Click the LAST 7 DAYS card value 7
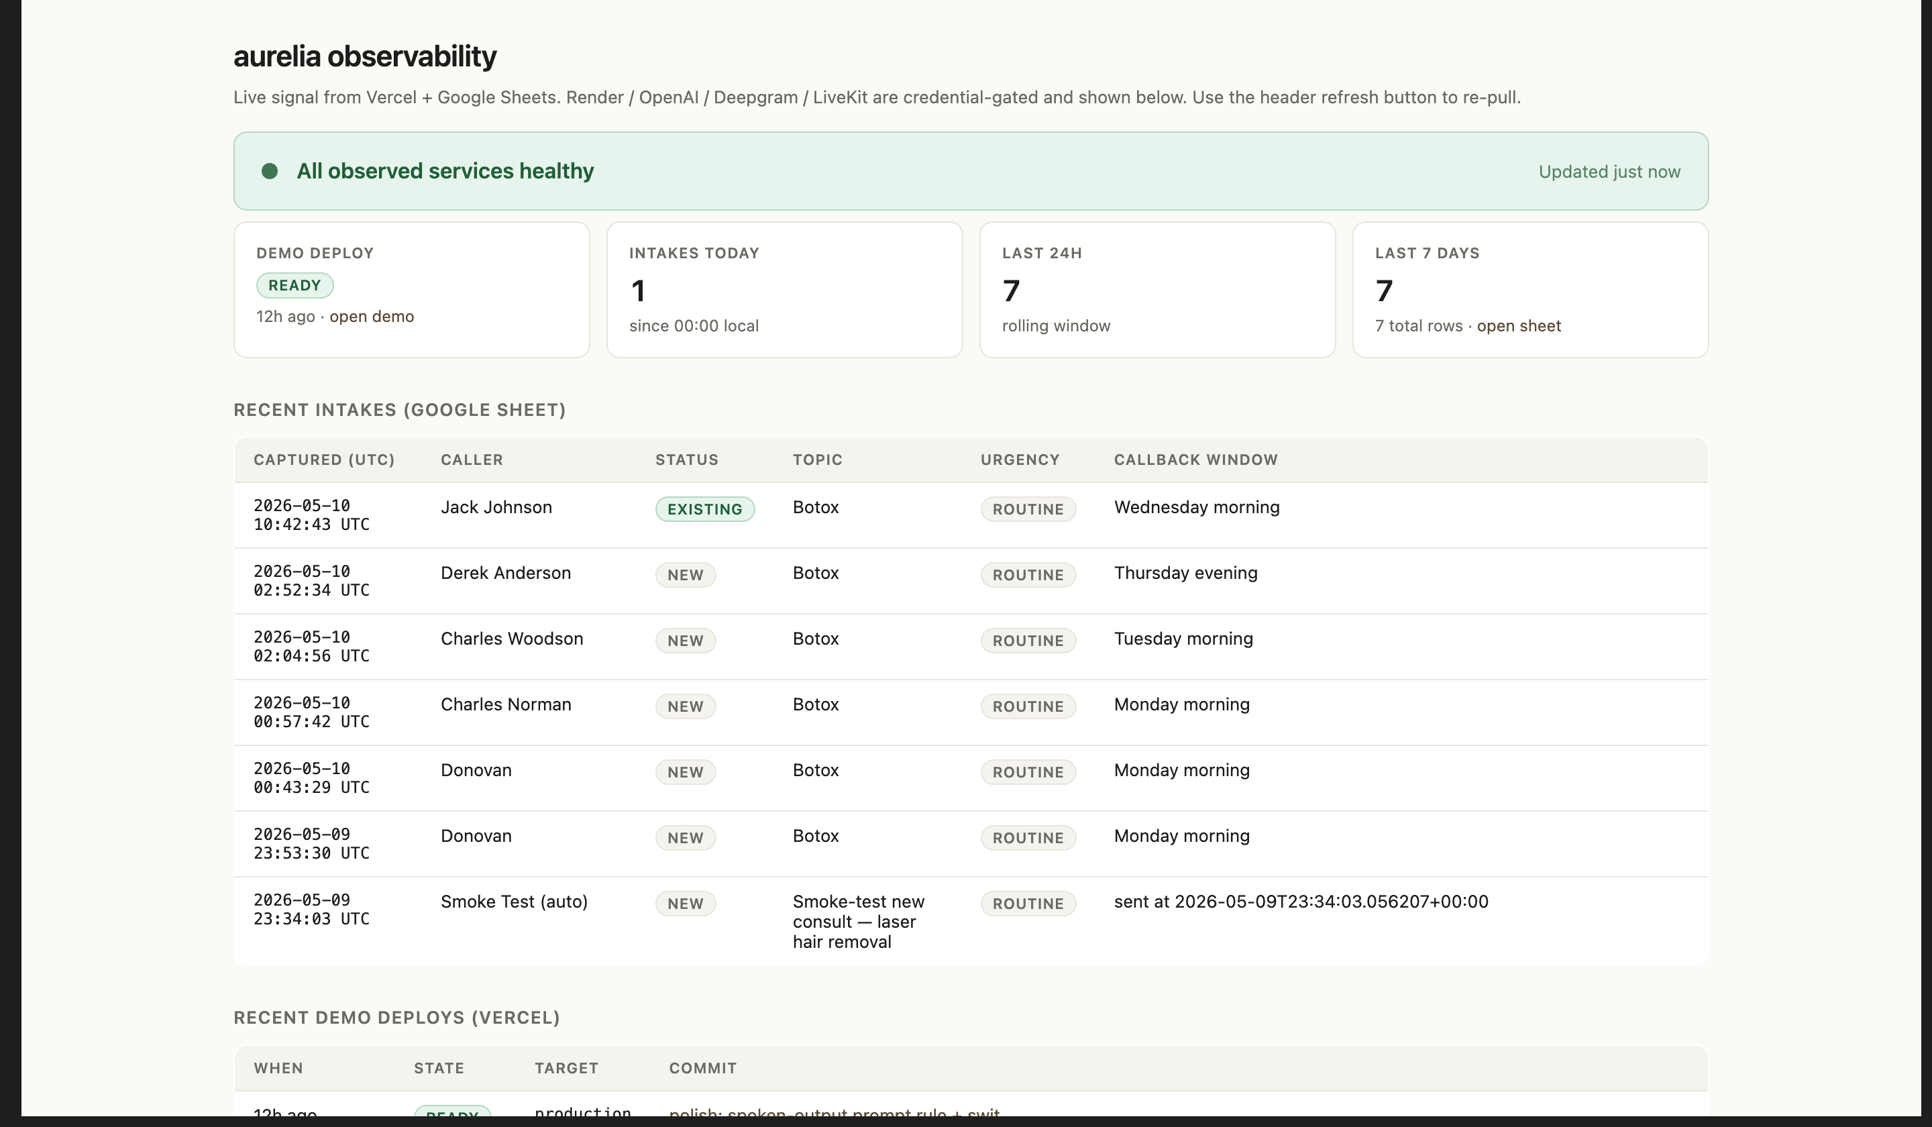The image size is (1932, 1127). tap(1383, 290)
